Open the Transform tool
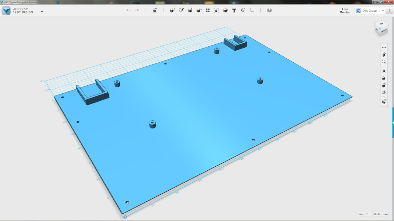Screen dimensions: 394x221 click(155, 10)
